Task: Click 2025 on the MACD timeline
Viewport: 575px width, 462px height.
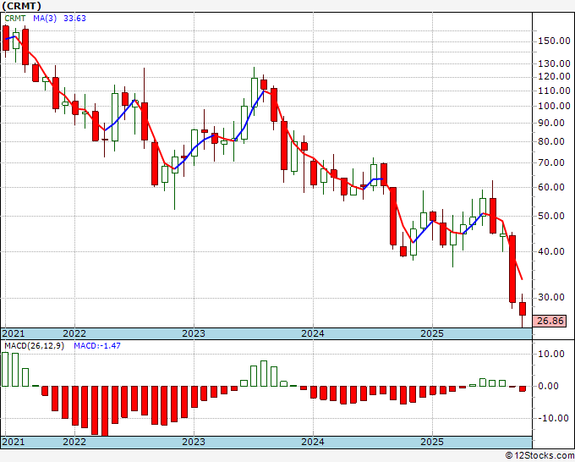Action: point(432,442)
